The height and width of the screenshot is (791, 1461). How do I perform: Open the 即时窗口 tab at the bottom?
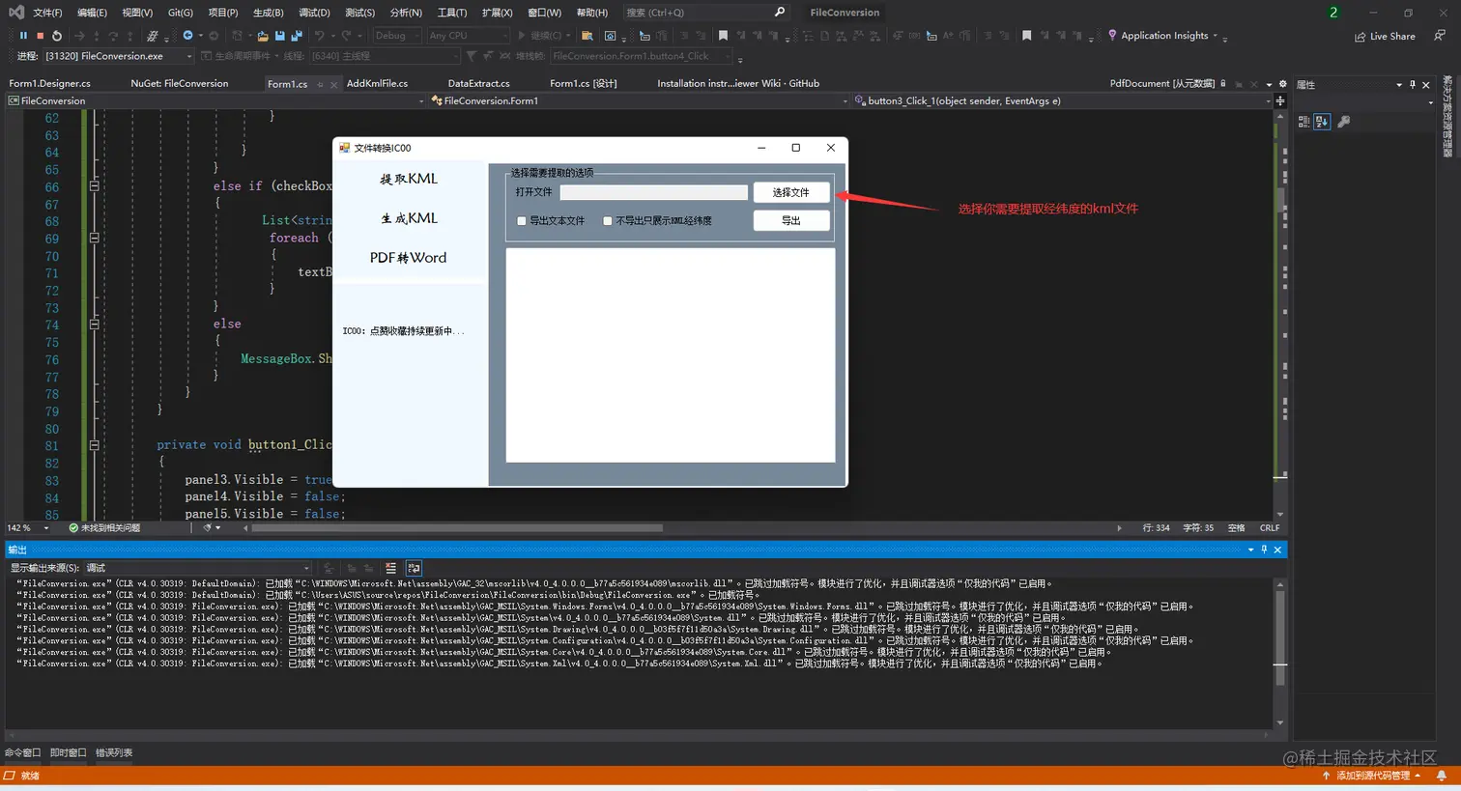click(x=69, y=752)
